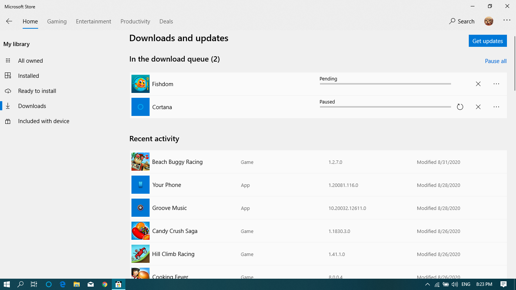The height and width of the screenshot is (290, 516).
Task: Click the Fishdom app icon
Action: [x=141, y=84]
